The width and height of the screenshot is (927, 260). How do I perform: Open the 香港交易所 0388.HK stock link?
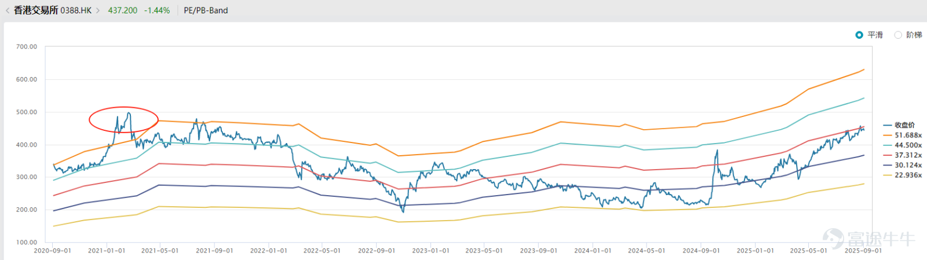pos(53,10)
